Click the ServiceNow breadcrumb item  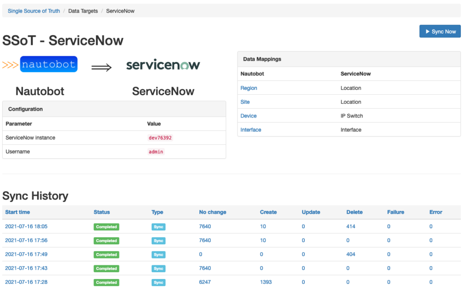tap(120, 11)
